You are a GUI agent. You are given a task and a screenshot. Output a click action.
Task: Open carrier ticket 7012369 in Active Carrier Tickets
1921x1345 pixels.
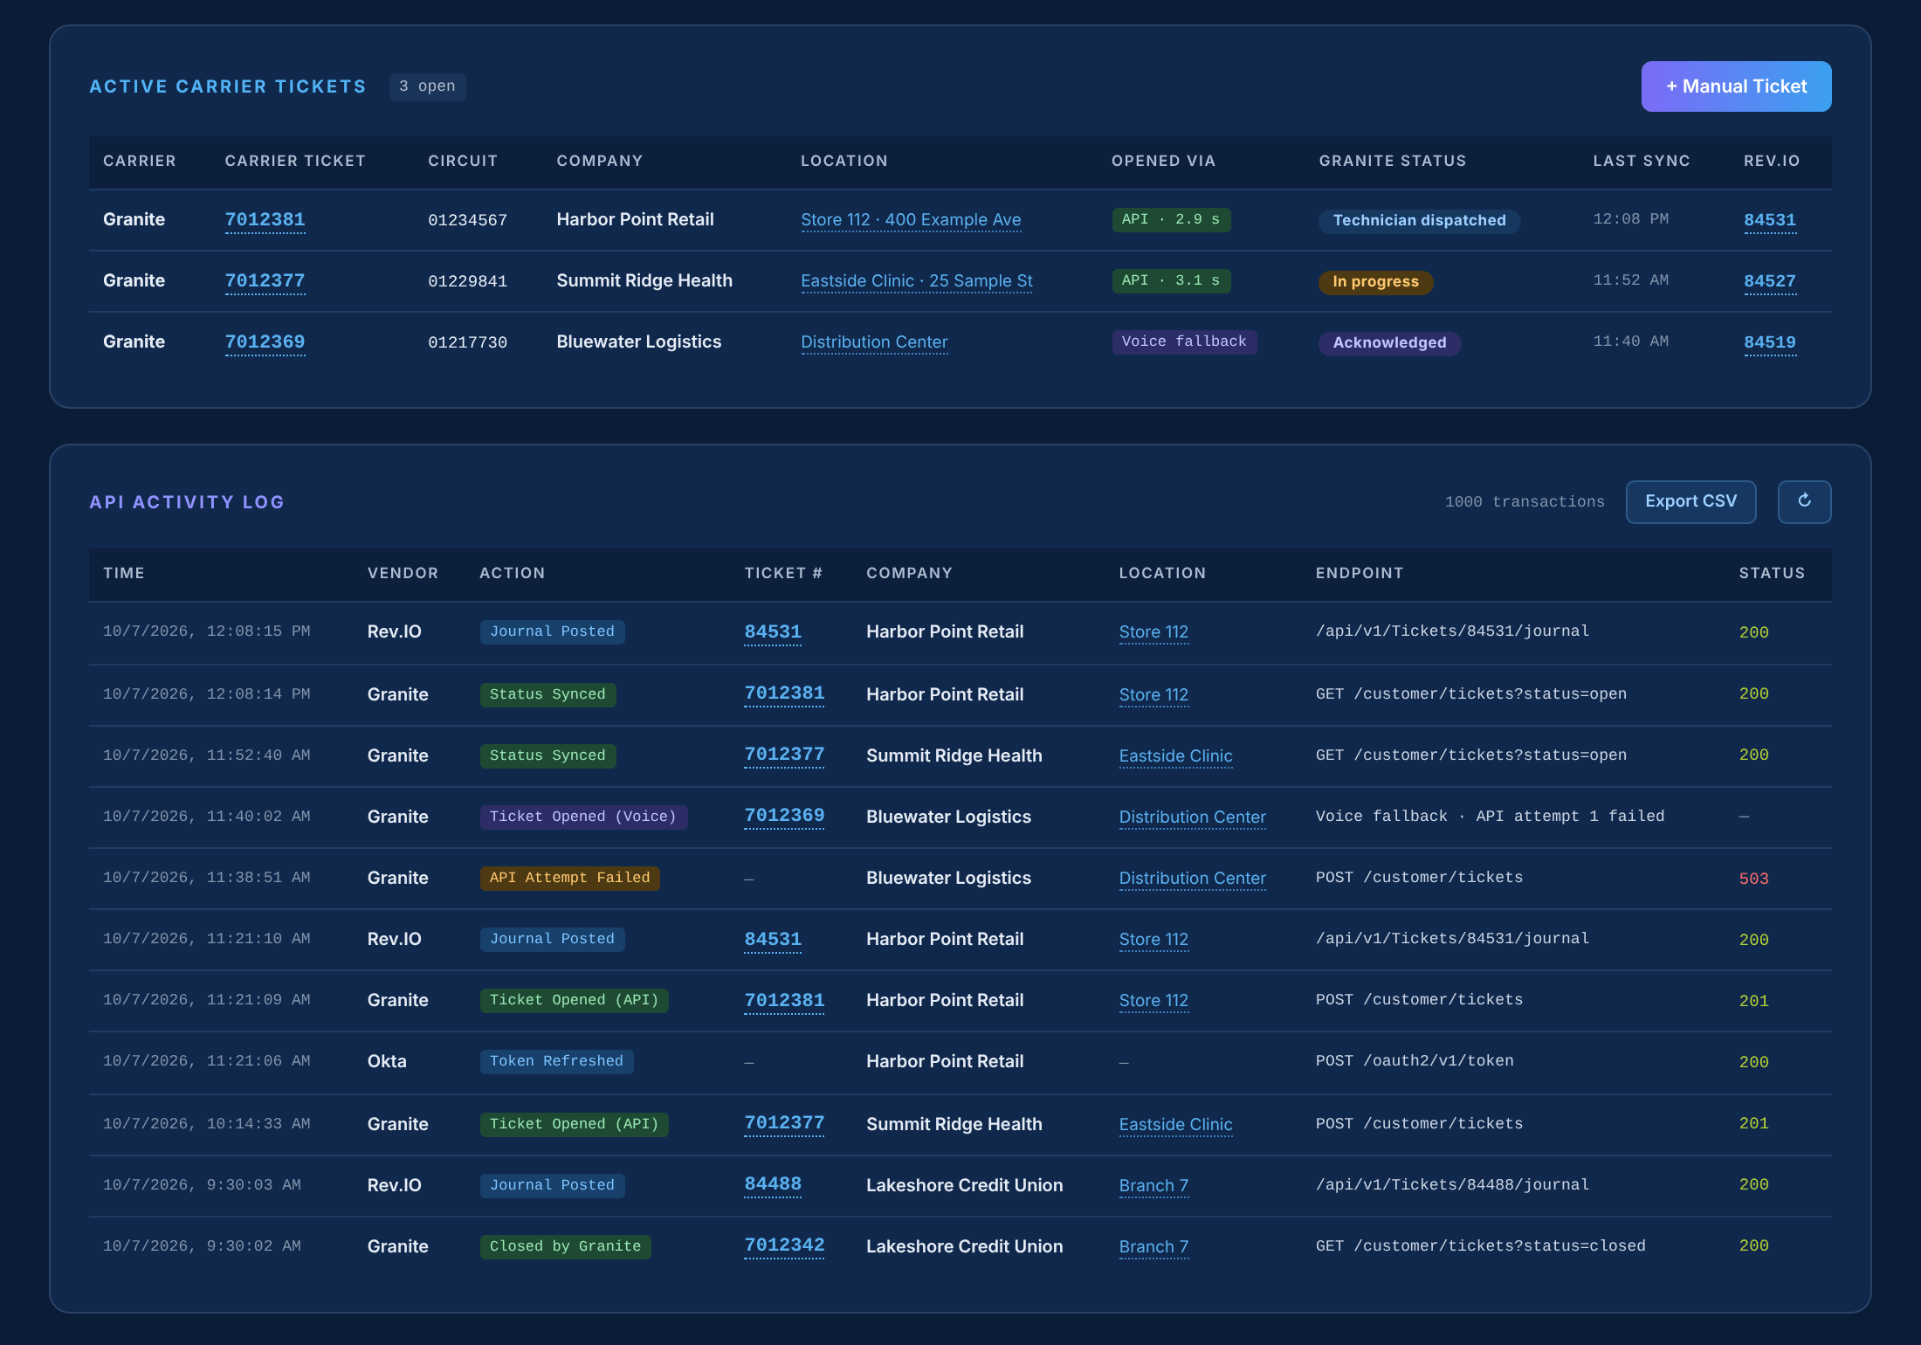click(265, 341)
